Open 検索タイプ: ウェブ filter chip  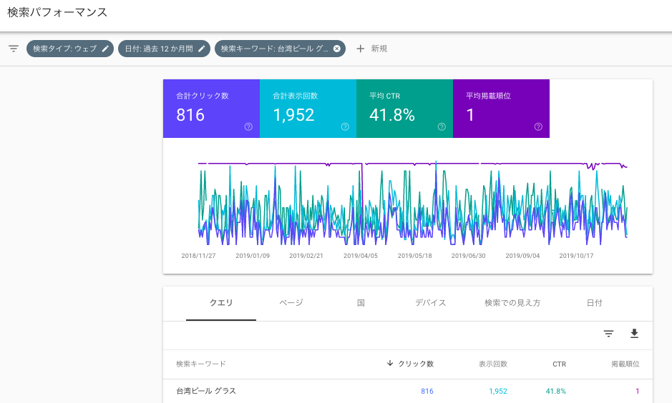pos(70,49)
